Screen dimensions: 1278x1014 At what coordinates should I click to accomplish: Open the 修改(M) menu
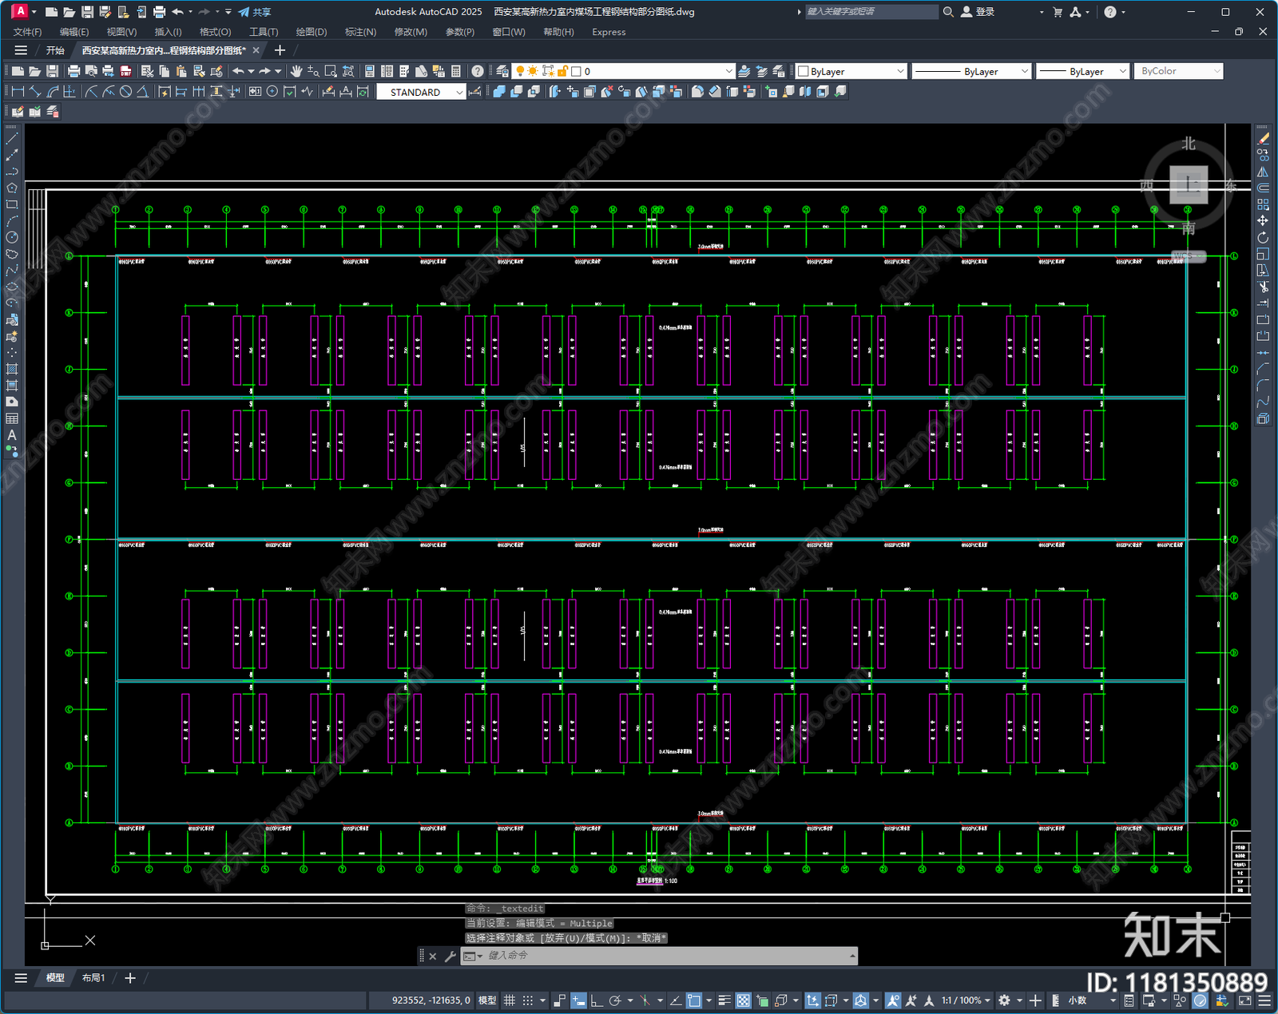[411, 32]
